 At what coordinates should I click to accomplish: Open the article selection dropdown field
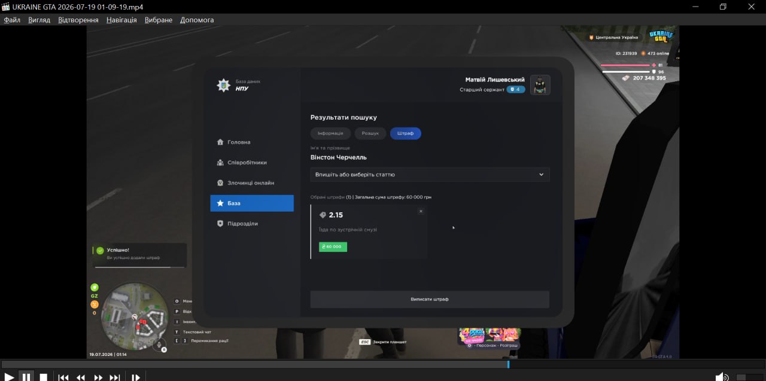[x=430, y=175]
